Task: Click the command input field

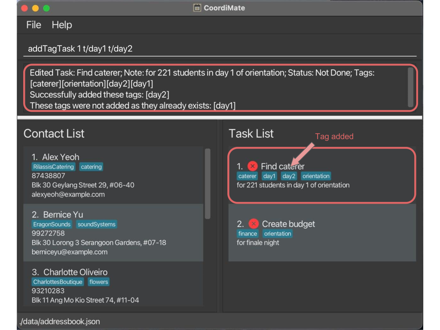Action: [x=220, y=49]
